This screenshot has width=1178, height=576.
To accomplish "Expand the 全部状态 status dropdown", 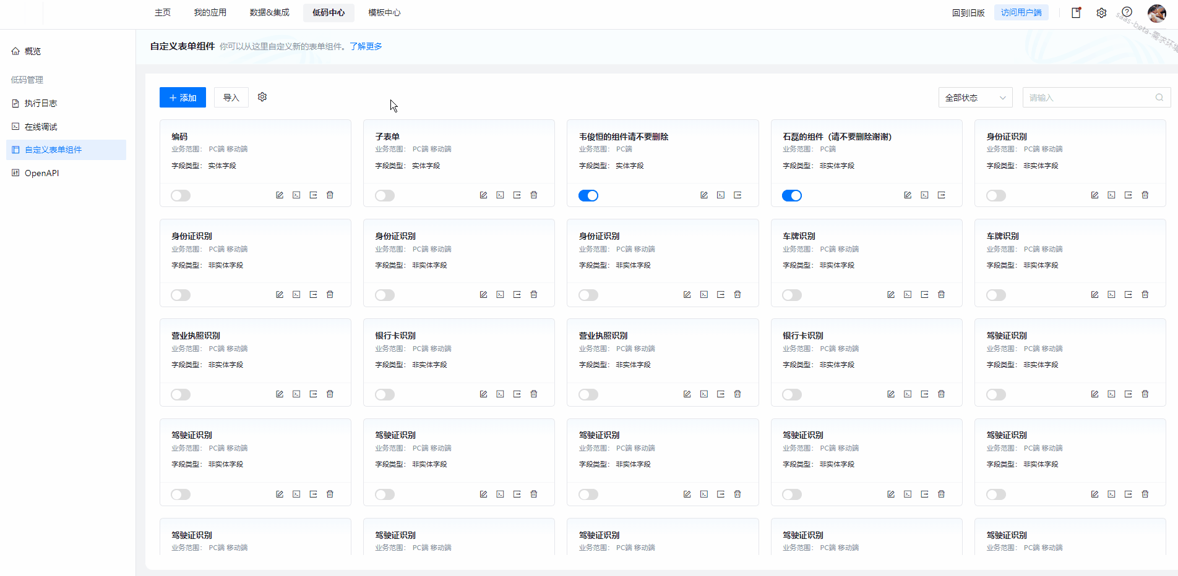I will click(x=975, y=98).
